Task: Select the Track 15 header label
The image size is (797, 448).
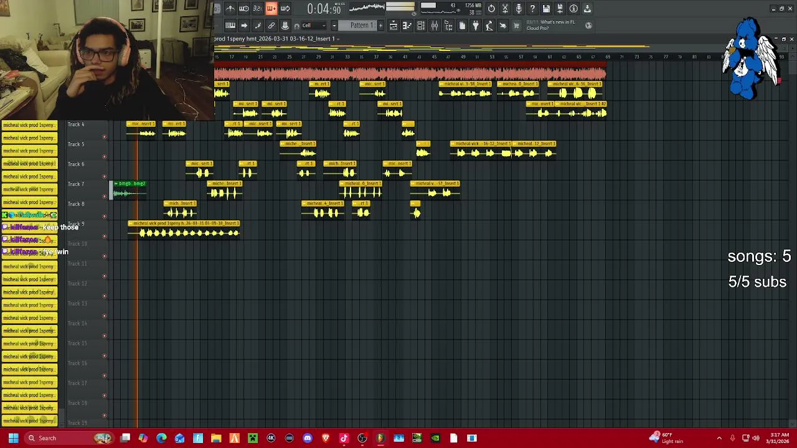Action: pyautogui.click(x=77, y=343)
